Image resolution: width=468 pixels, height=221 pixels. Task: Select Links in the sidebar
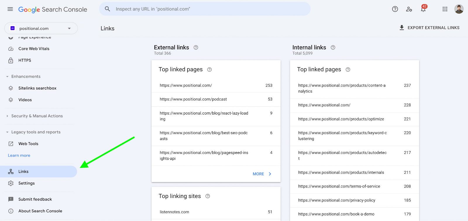pyautogui.click(x=39, y=171)
